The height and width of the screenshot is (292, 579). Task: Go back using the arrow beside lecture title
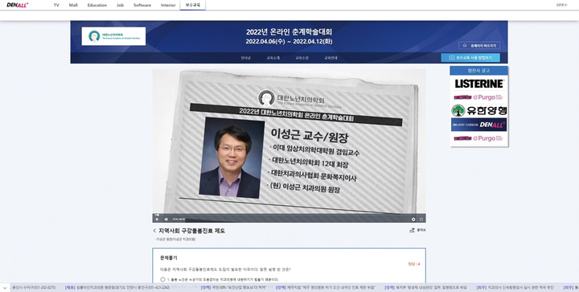154,231
